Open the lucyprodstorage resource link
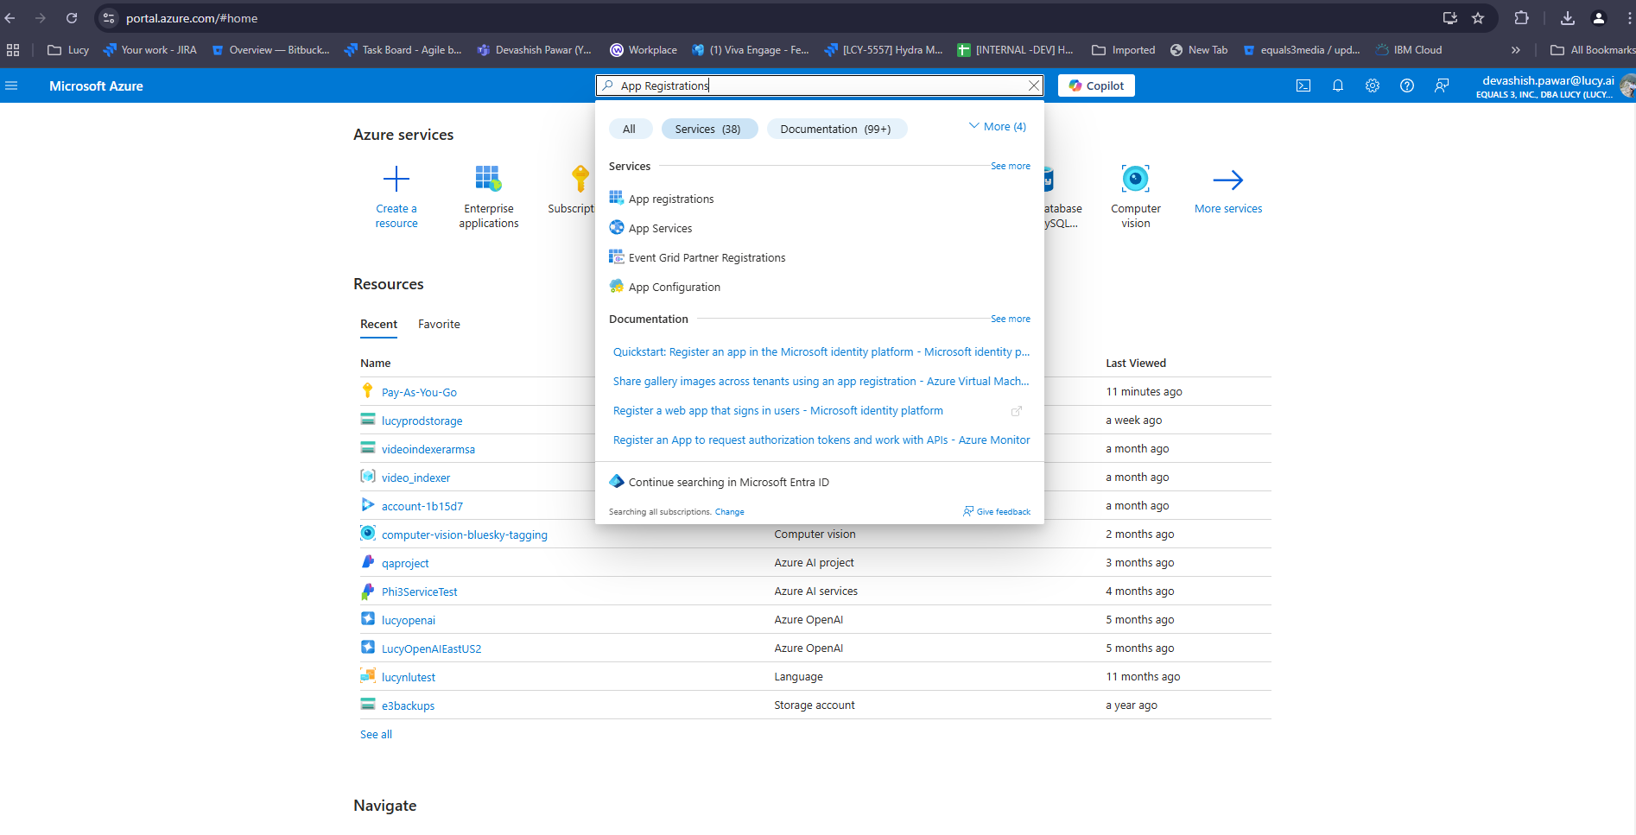1636x835 pixels. (x=422, y=421)
